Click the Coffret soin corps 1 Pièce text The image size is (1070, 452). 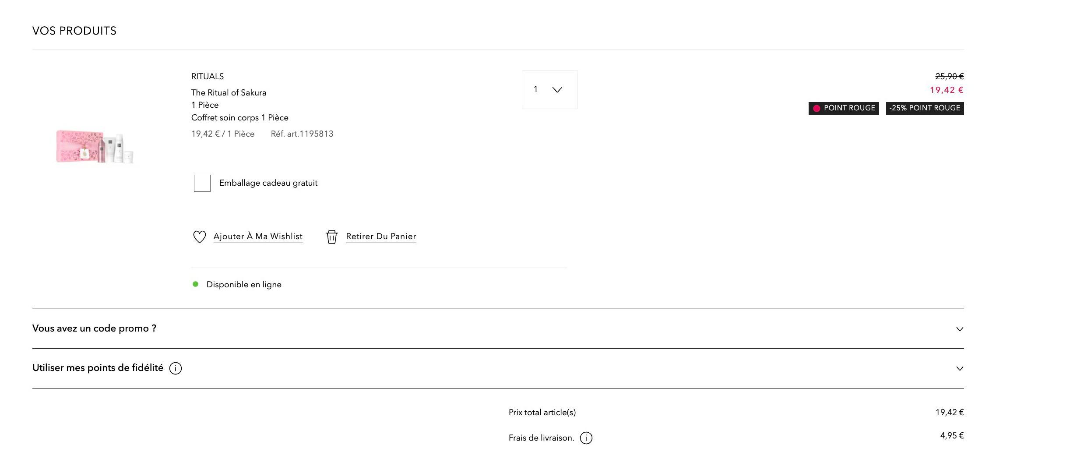tap(240, 118)
